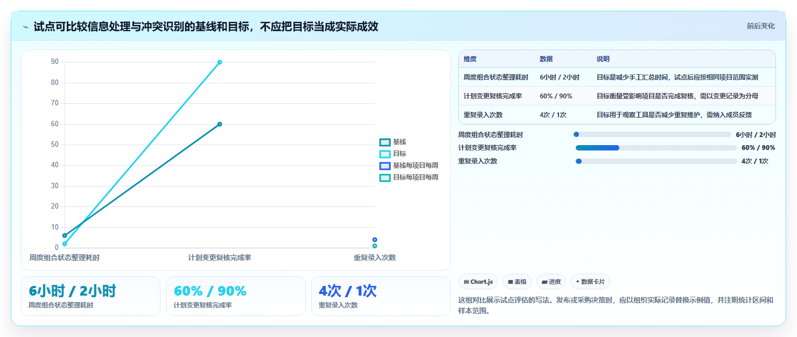
Task: Click the 目标每项目每周 legend color box
Action: 384,177
